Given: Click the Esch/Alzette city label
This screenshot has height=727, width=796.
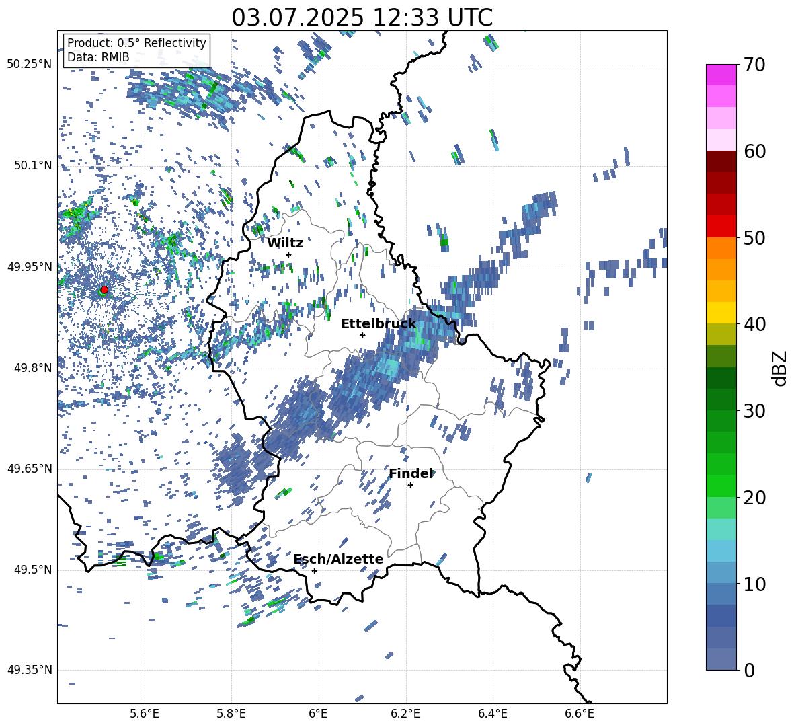Looking at the screenshot, I should (x=339, y=559).
